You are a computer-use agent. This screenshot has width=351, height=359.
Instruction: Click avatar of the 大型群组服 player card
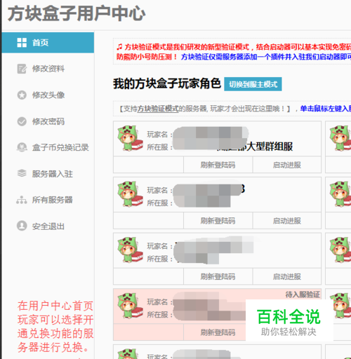(130, 138)
